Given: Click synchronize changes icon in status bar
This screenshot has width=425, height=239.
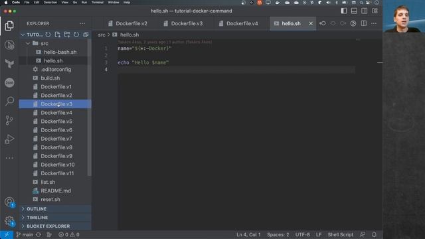Looking at the screenshot, I should click(x=39, y=234).
